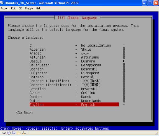Click the language list scrollbar position marker
159x136 pixels.
click(124, 61)
